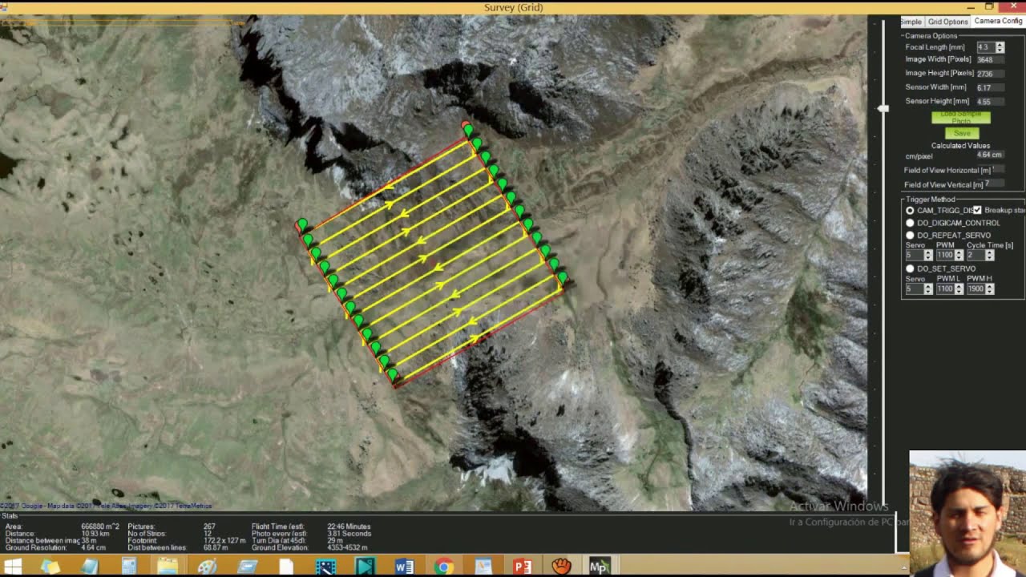Image resolution: width=1026 pixels, height=577 pixels.
Task: Increase DO_REPEAT_SERVO Servo number stepper
Action: coord(928,252)
